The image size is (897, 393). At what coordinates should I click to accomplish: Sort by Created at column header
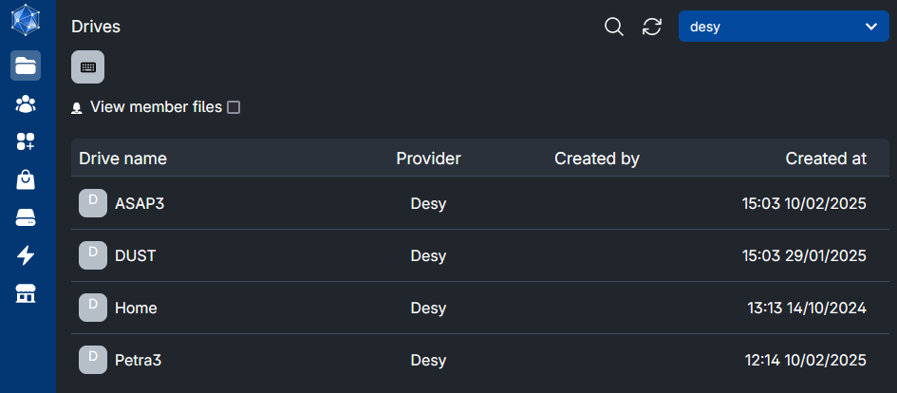point(825,159)
